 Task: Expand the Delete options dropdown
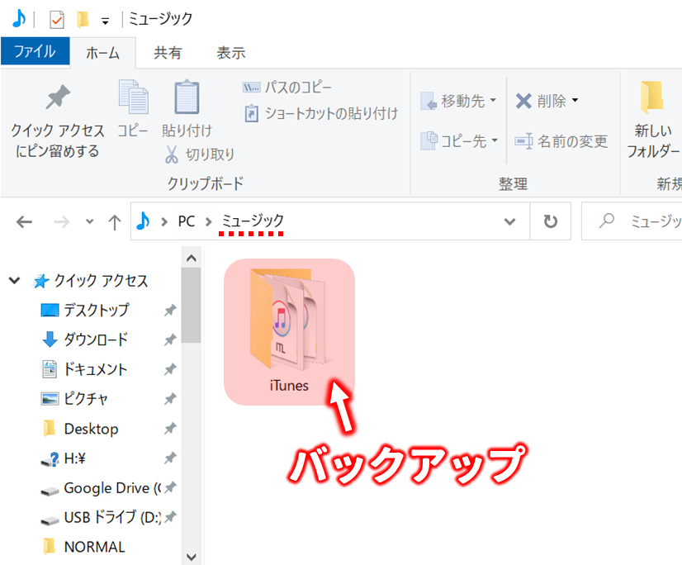coord(575,102)
